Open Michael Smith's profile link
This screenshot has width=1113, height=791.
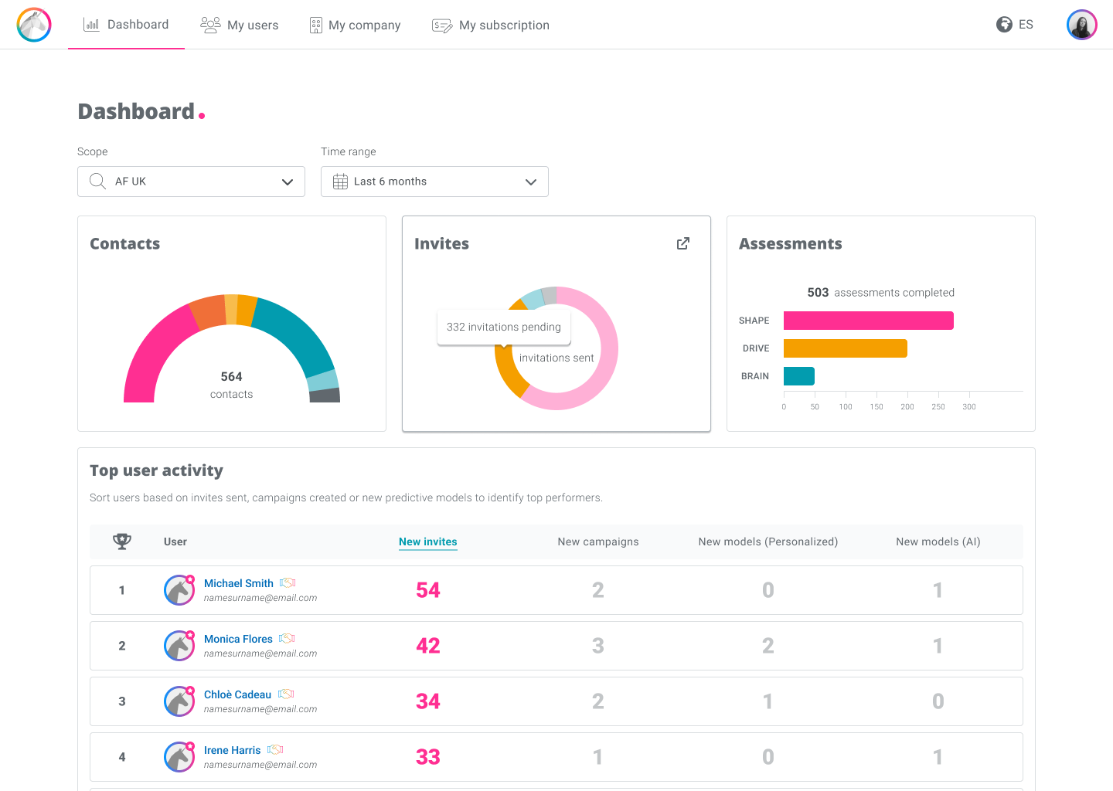click(239, 583)
